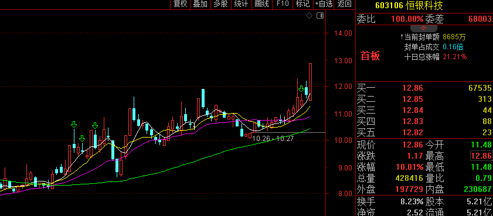
Task: Collapse the info panel with the double chevron
Action: (423, 28)
